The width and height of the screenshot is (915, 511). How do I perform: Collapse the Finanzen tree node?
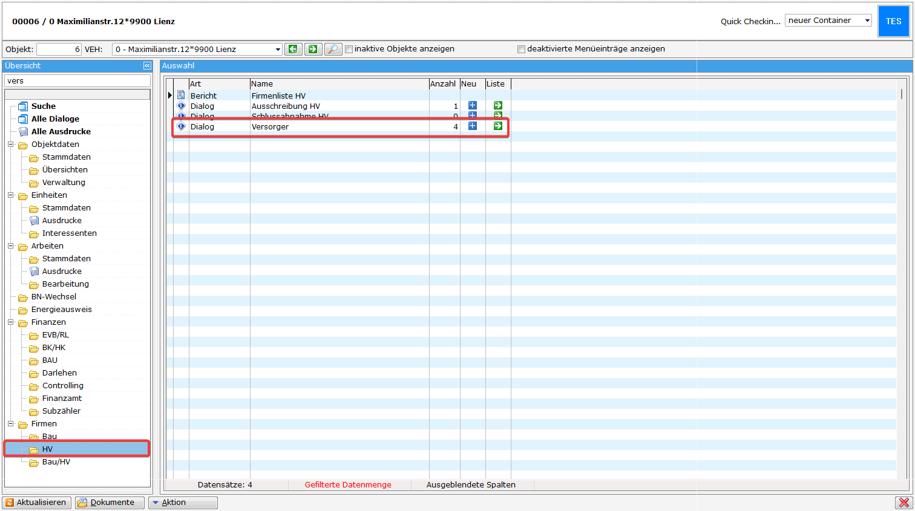point(10,322)
